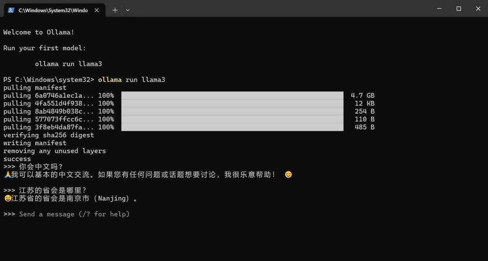
Task: Expand the new tab profile dropdown
Action: (127, 10)
